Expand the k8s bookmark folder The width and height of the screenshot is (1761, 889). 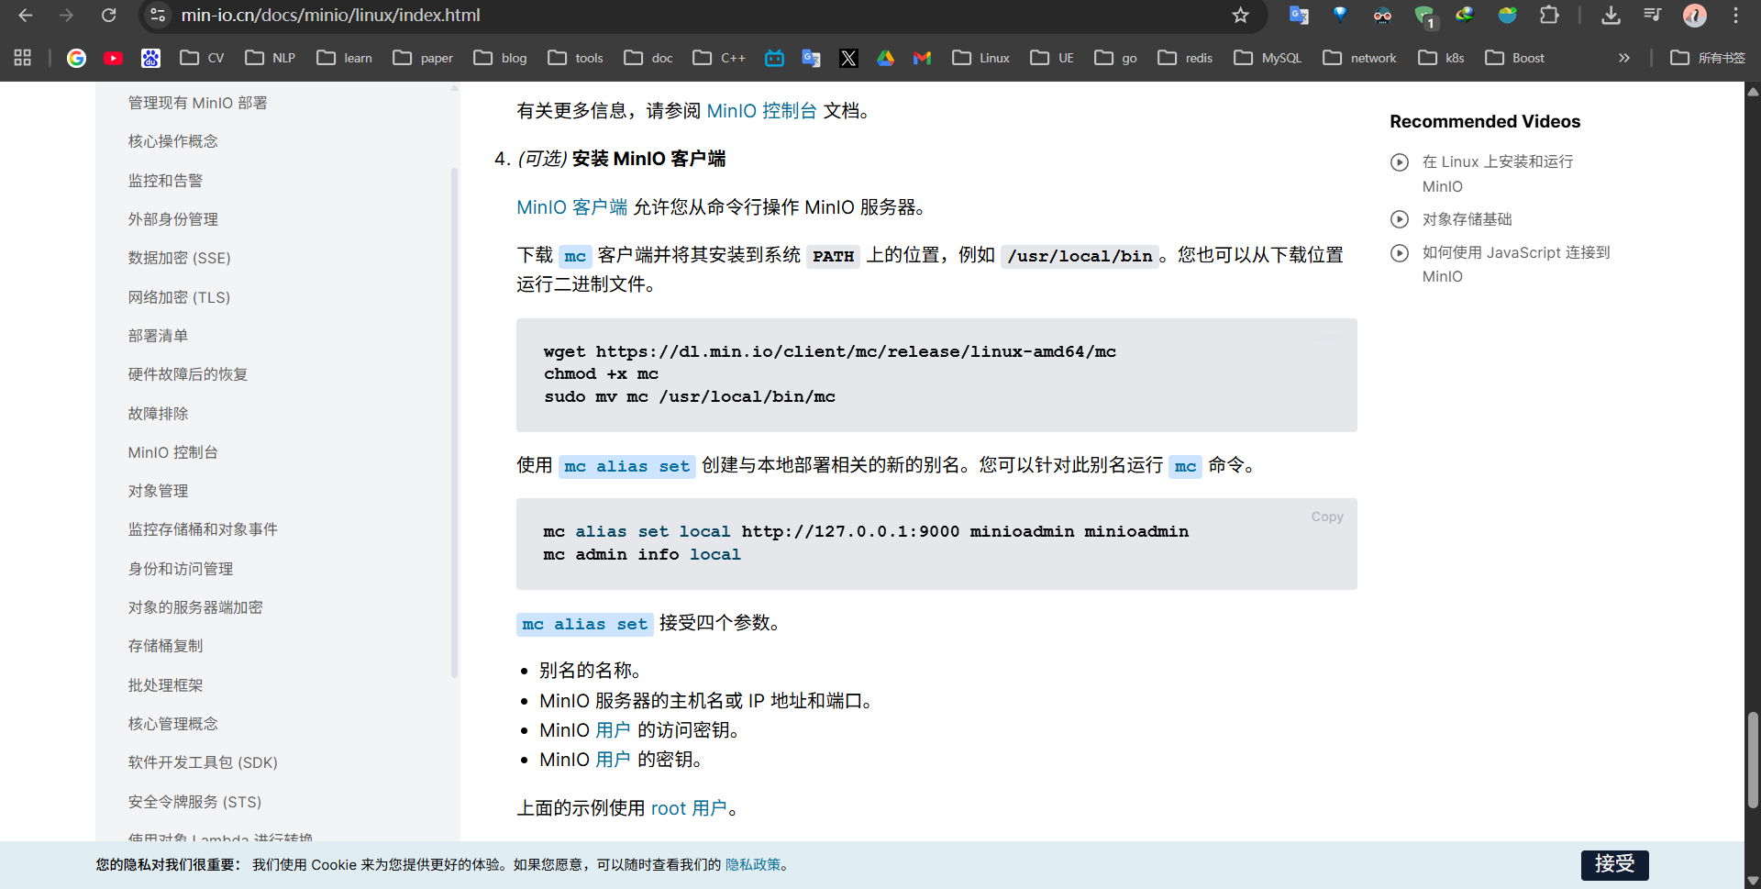(x=1441, y=58)
